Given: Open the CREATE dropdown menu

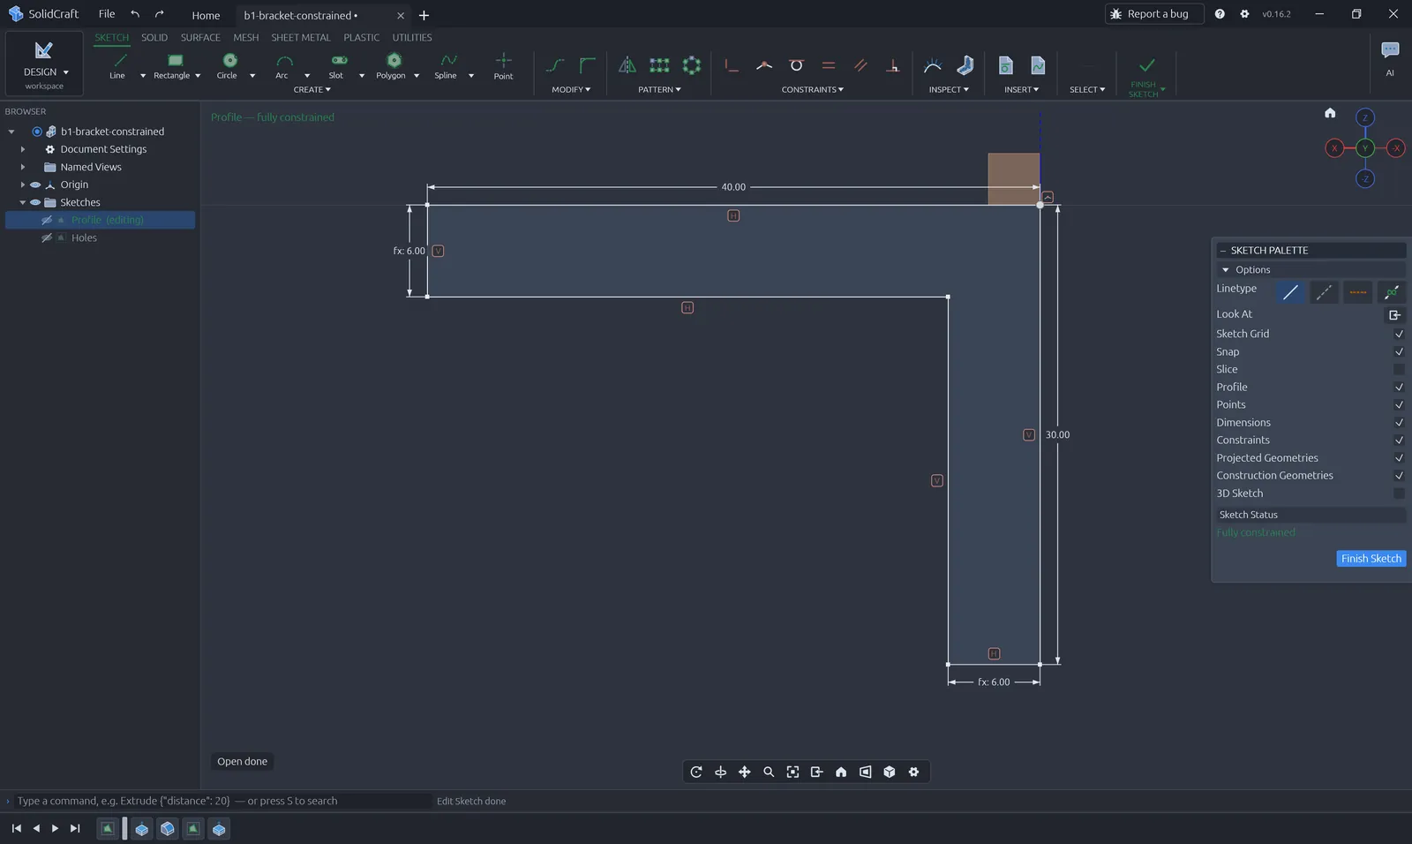Looking at the screenshot, I should coord(312,89).
